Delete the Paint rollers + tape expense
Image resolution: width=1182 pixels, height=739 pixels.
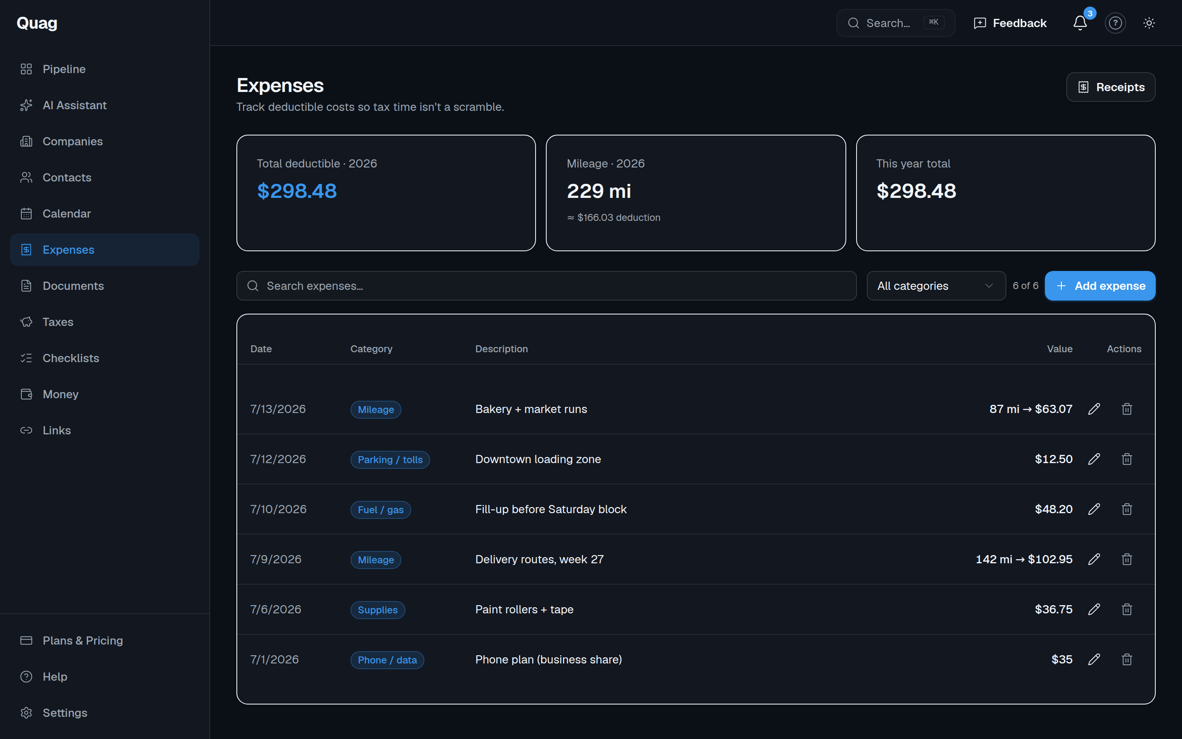(1127, 610)
